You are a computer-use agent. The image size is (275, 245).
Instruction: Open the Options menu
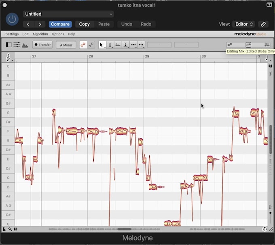(58, 34)
